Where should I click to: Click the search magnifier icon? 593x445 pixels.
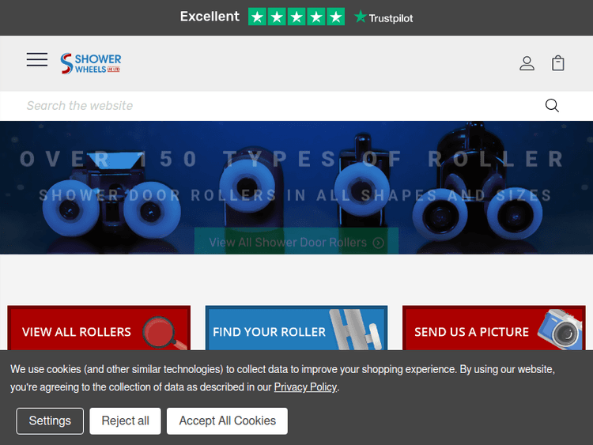pyautogui.click(x=552, y=106)
